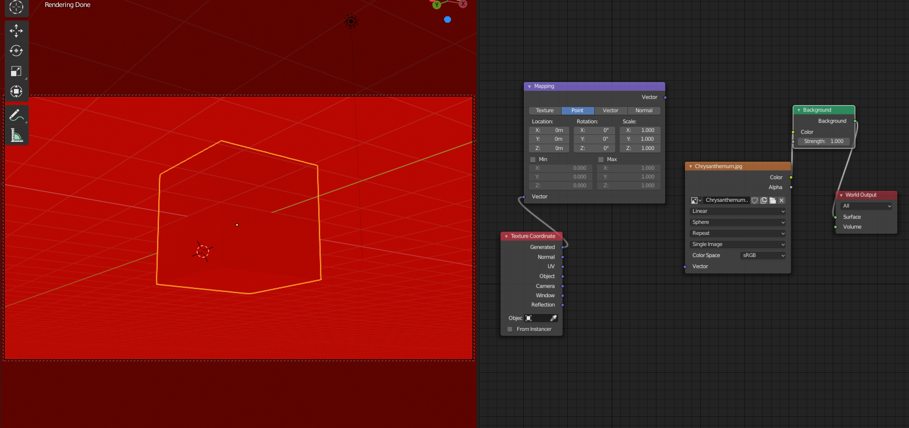Open image file with folder icon

773,200
